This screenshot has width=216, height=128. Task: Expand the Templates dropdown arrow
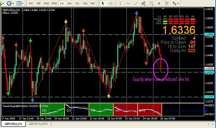[x=22, y=3]
